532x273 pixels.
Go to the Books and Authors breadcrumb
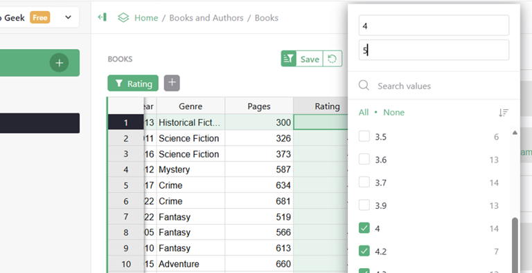click(x=206, y=17)
